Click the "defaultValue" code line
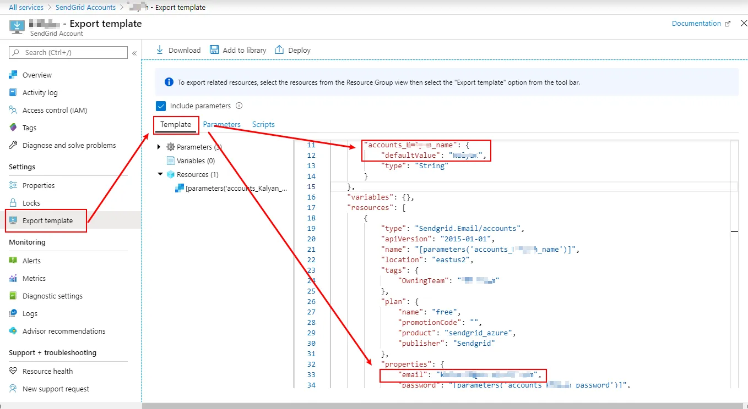This screenshot has height=409, width=748. pyautogui.click(x=433, y=156)
